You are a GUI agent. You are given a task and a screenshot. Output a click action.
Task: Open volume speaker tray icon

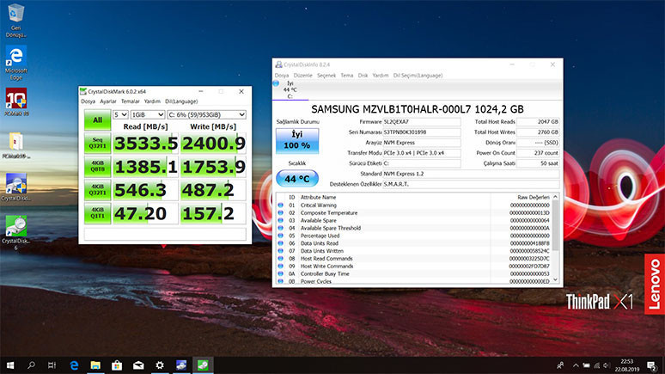click(x=607, y=365)
